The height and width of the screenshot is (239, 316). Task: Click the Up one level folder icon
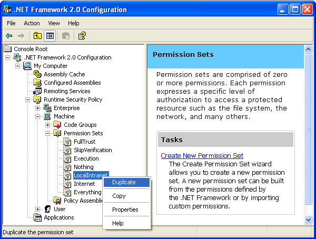click(x=37, y=36)
